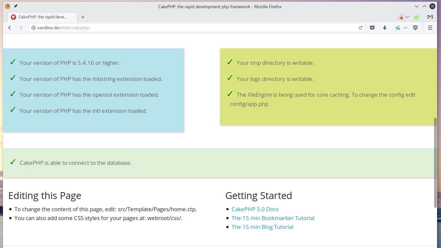This screenshot has width=441, height=248.
Task: Click 'Your tmp directory is writable.' text
Action: tap(275, 63)
